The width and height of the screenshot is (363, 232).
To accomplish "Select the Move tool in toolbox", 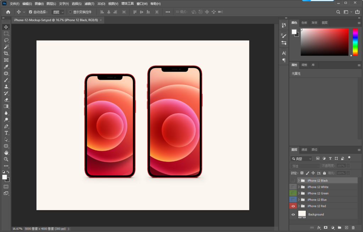I will (x=6, y=27).
